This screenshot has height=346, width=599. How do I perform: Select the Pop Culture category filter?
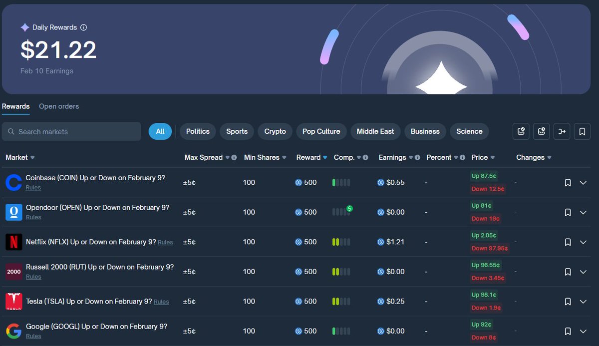(321, 132)
